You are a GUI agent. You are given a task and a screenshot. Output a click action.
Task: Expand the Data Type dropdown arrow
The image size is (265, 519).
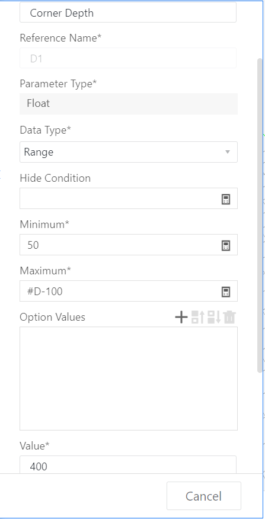(x=227, y=152)
